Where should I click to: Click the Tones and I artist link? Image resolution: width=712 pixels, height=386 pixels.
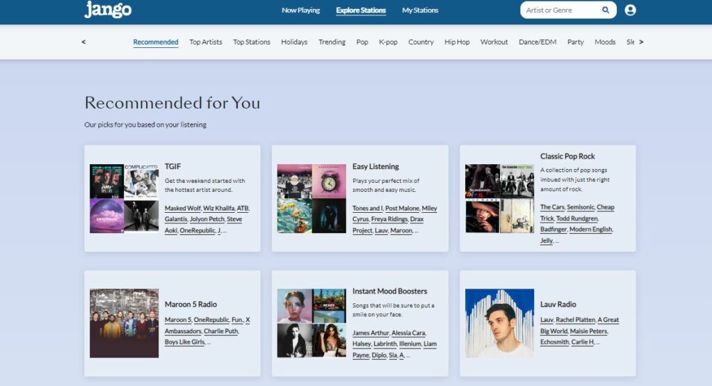point(367,208)
